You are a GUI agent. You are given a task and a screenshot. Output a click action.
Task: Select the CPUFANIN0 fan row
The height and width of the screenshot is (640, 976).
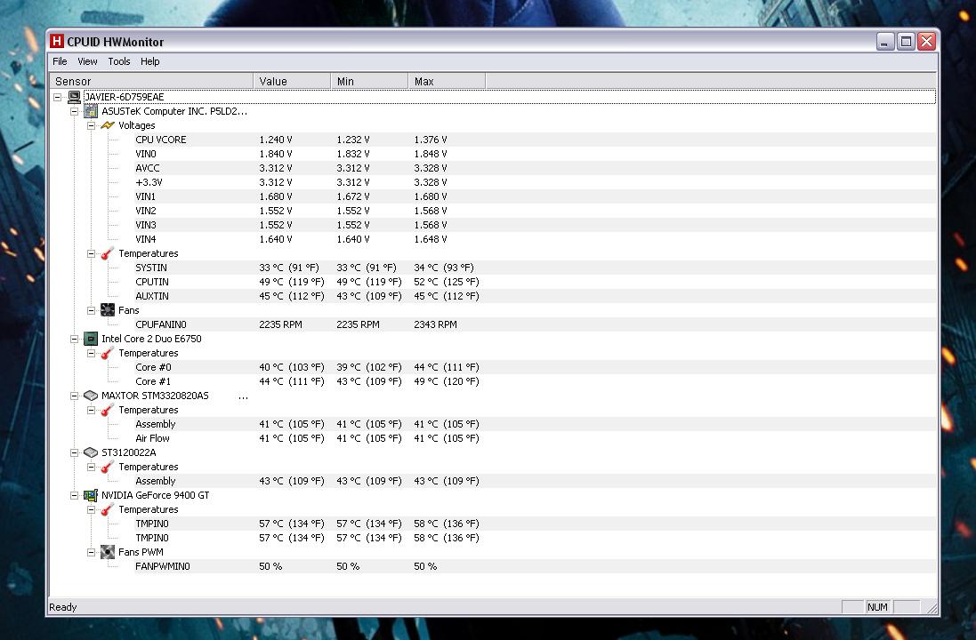[161, 324]
